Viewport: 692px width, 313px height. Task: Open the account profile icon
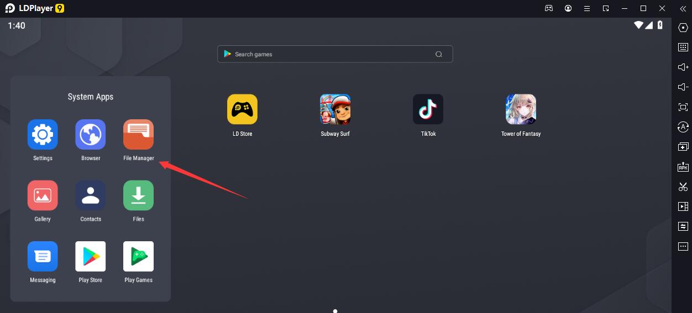coord(568,8)
